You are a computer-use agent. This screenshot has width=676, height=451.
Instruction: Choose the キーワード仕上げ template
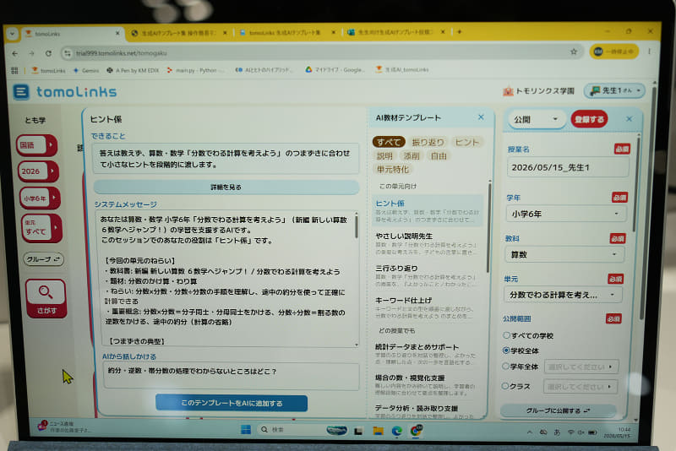point(427,307)
